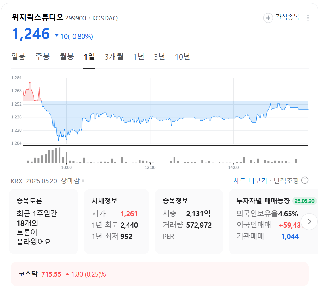Switch to 월봉 monthly candle tab
320x292 pixels.
point(67,56)
